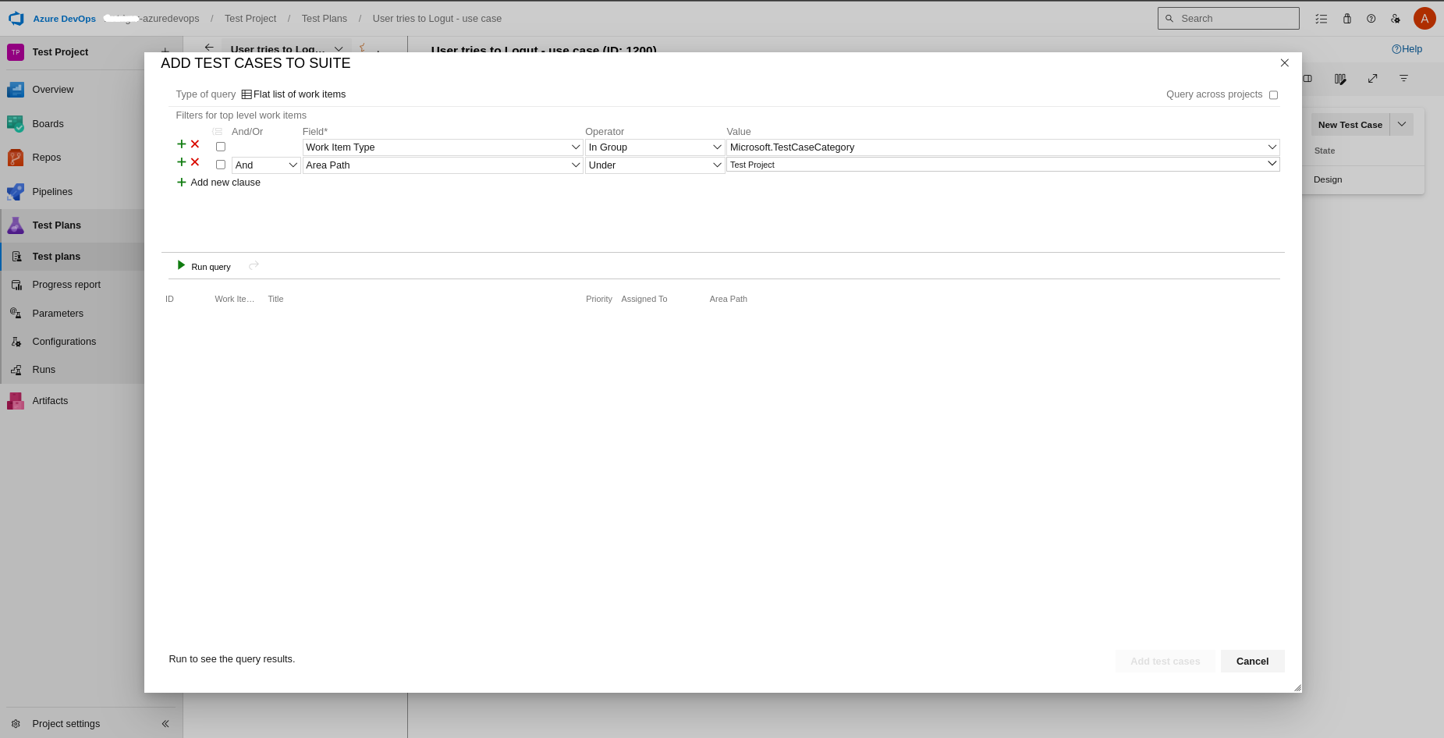Check the Work Item Type clause checkbox
The width and height of the screenshot is (1444, 738).
coord(221,147)
